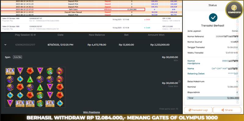
Task: Click the refresh icon in Transaksi Lagi
Action: (x=190, y=110)
